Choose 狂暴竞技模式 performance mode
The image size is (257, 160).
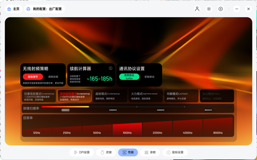39,96
